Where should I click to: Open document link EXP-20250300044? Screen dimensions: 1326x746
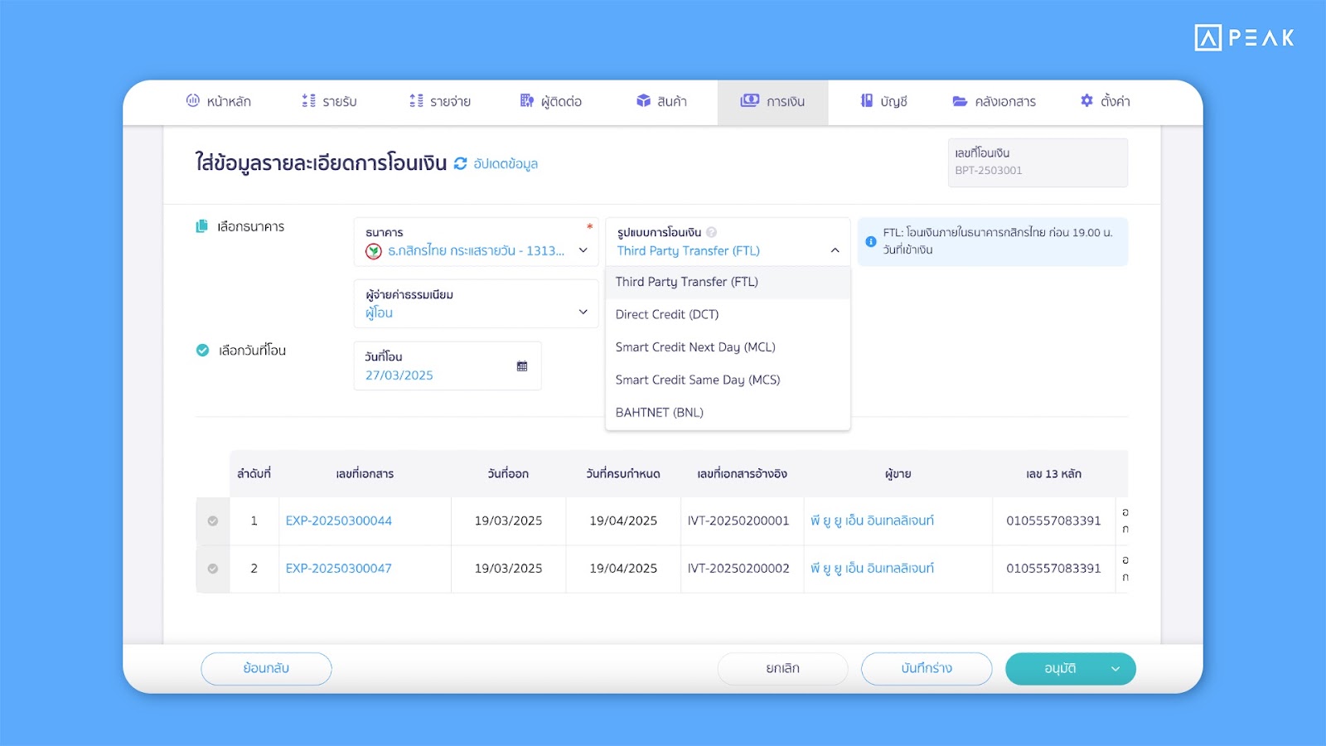[339, 521]
